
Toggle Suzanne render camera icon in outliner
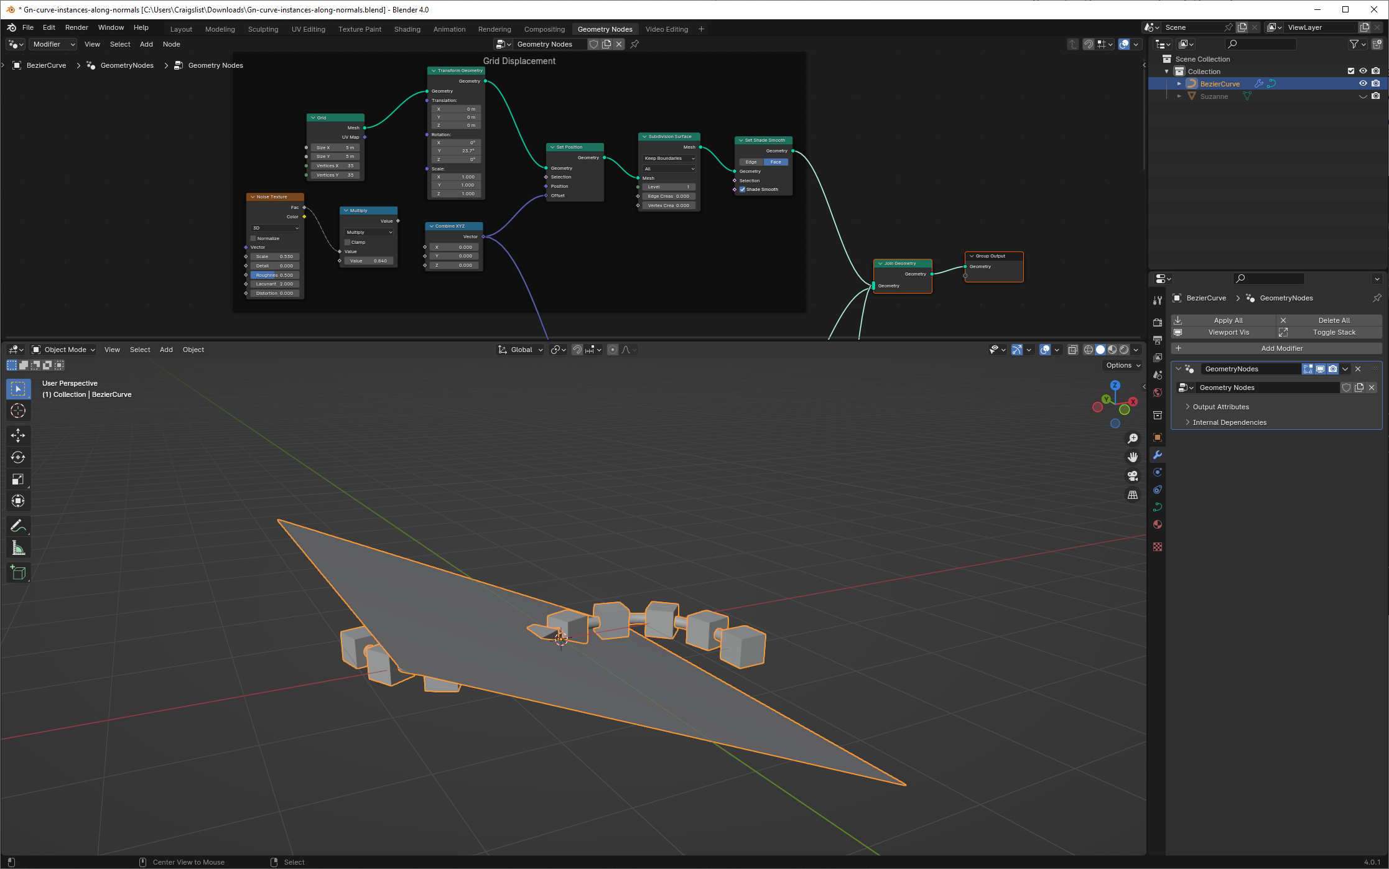point(1376,96)
